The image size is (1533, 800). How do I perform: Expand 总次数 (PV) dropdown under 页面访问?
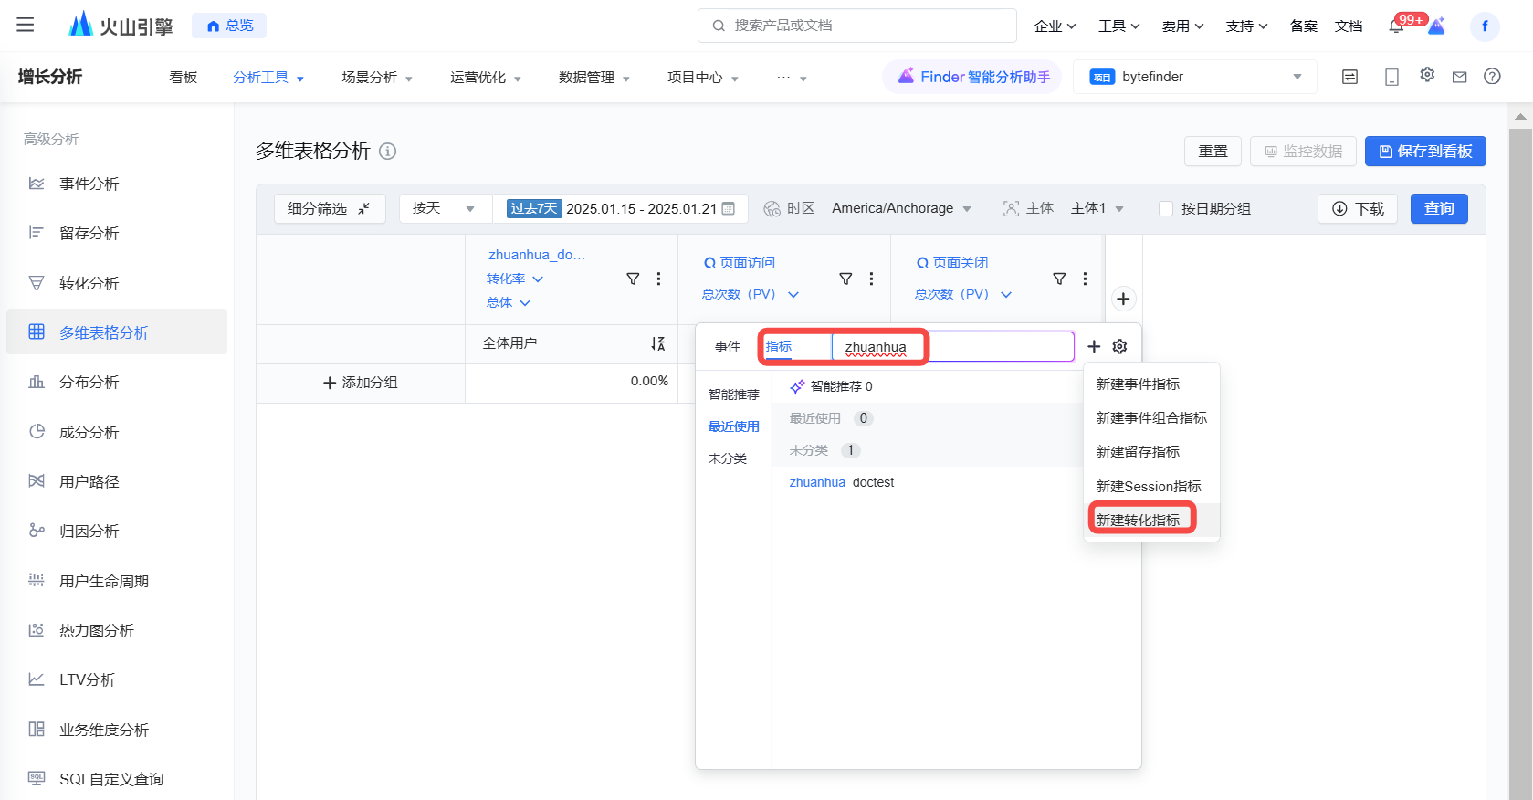tap(751, 294)
